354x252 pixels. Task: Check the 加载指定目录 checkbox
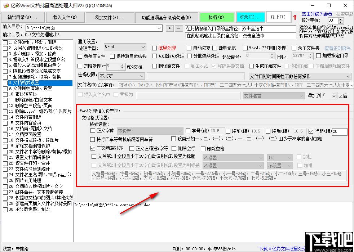pyautogui.click(x=318, y=55)
